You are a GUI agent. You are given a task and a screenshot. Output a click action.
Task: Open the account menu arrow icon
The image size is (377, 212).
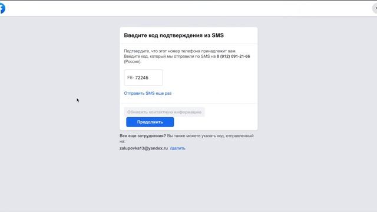pos(375,8)
